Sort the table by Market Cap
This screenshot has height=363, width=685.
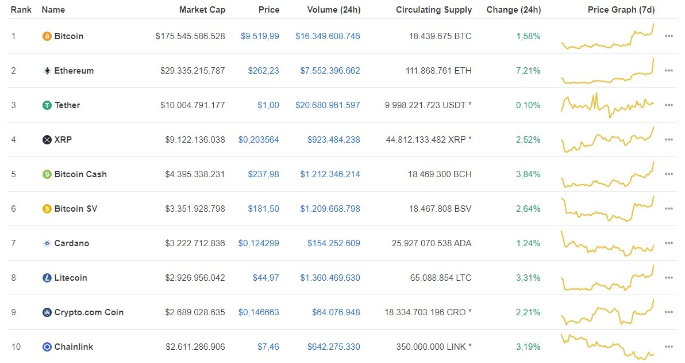pyautogui.click(x=202, y=9)
